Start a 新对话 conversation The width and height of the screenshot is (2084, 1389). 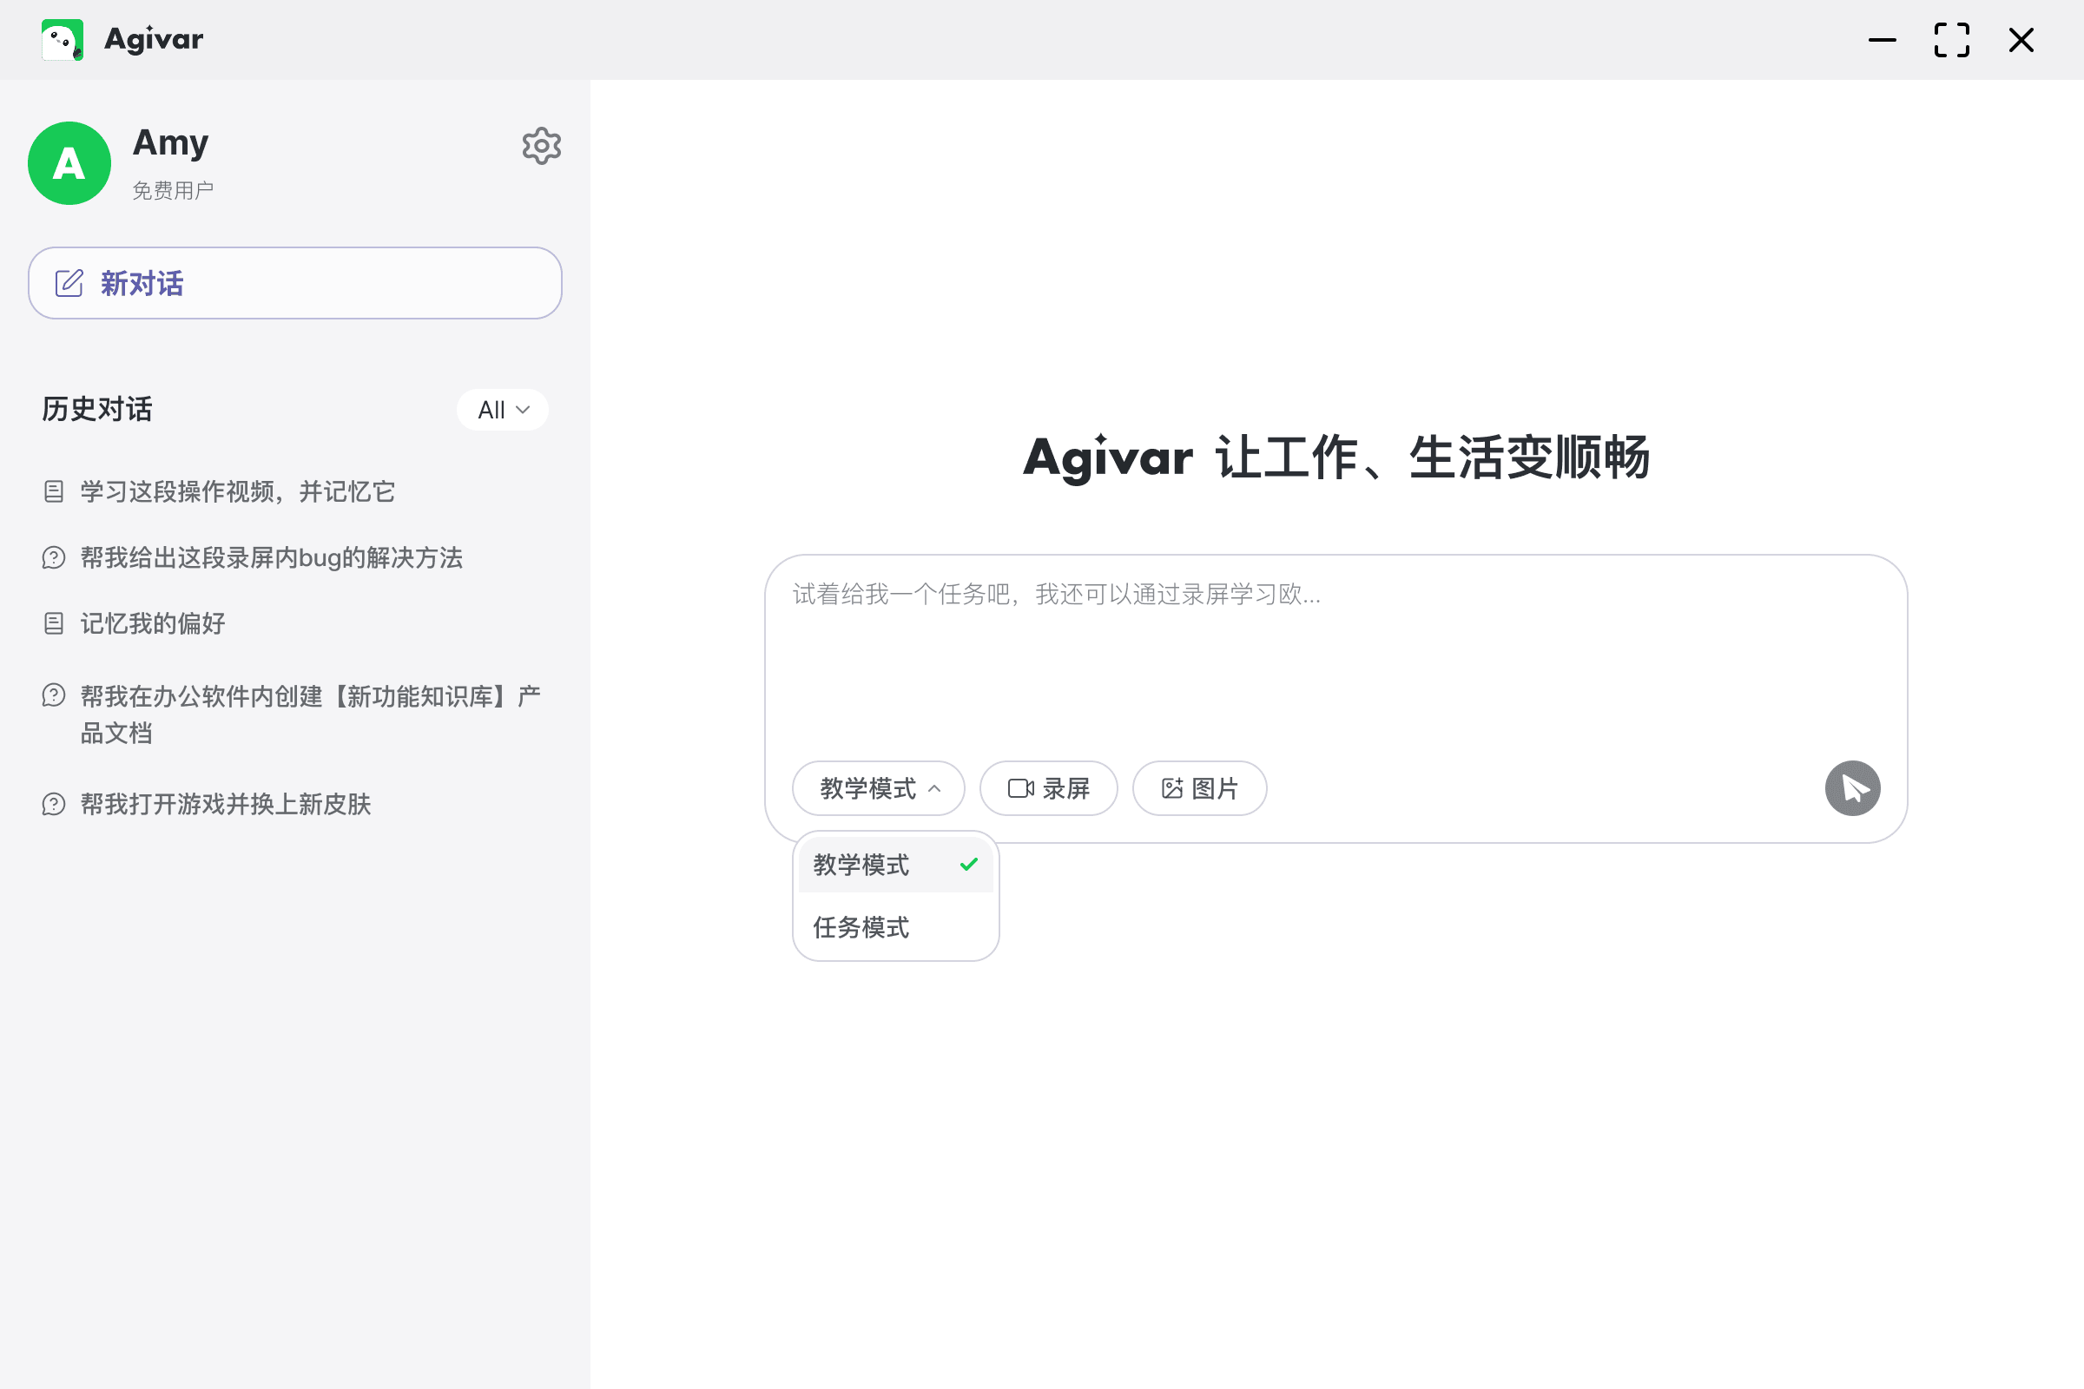pos(295,284)
